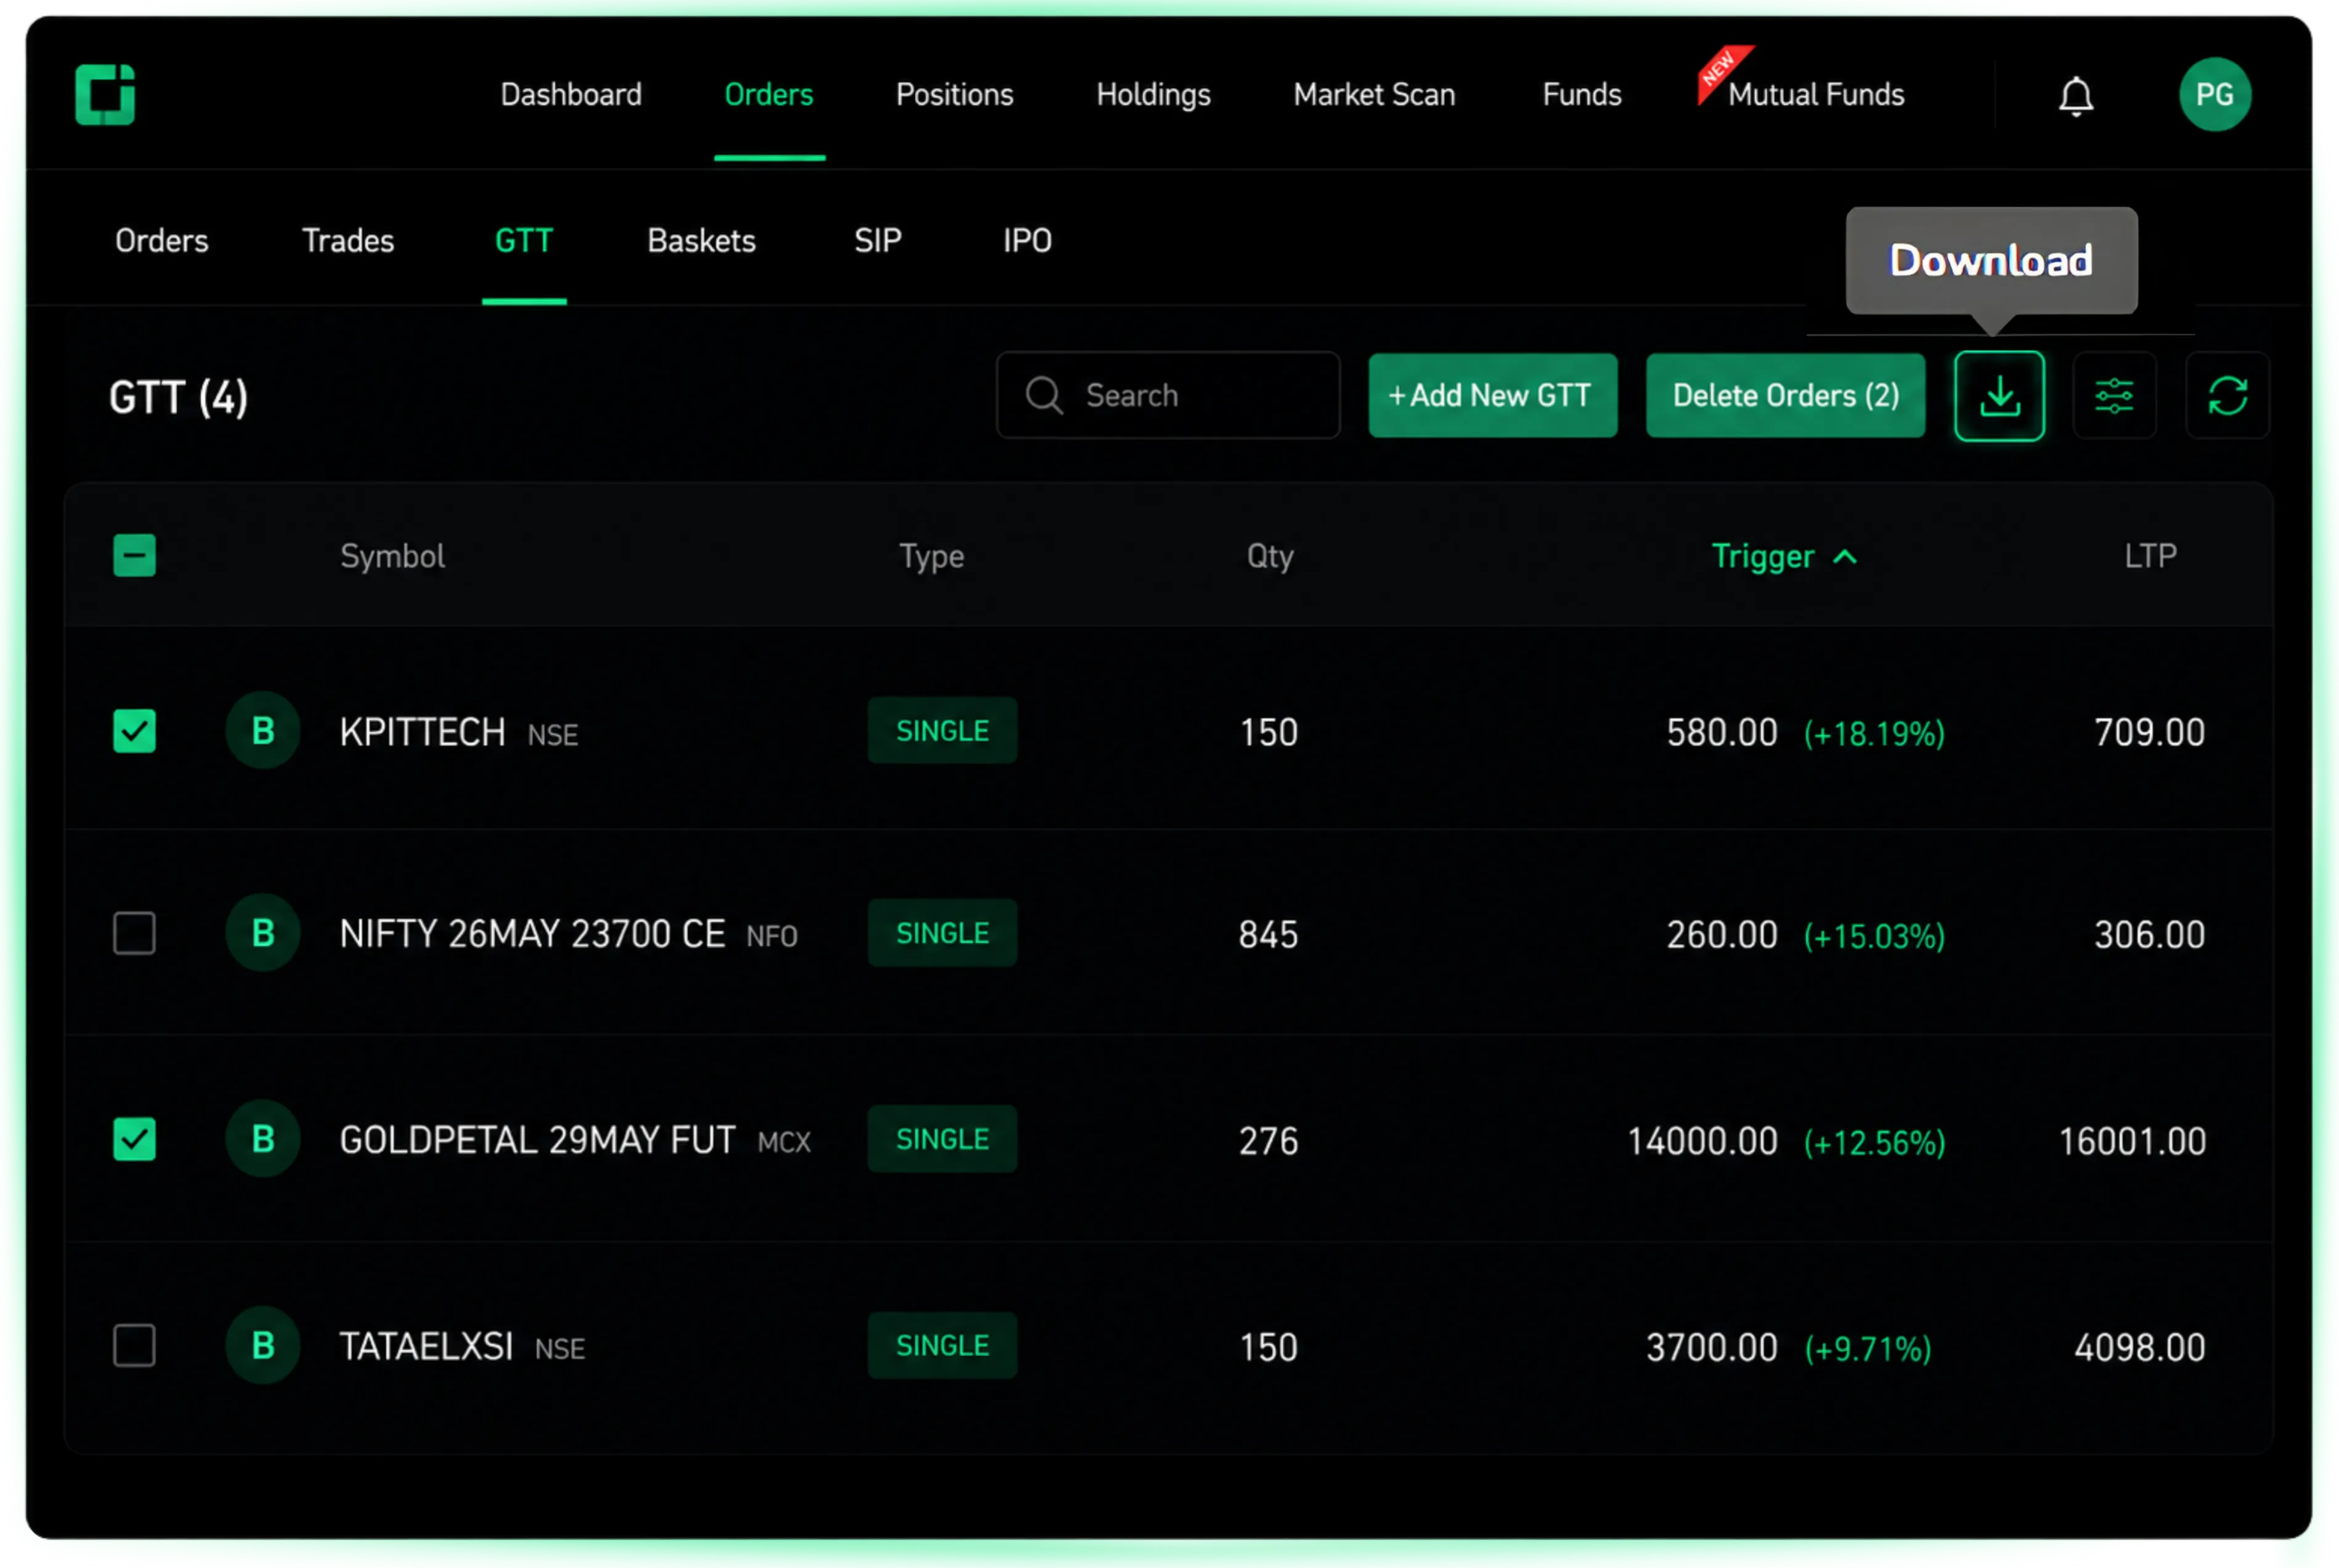The width and height of the screenshot is (2339, 1568).
Task: Click the B badge for TATAELXSI
Action: click(x=263, y=1346)
